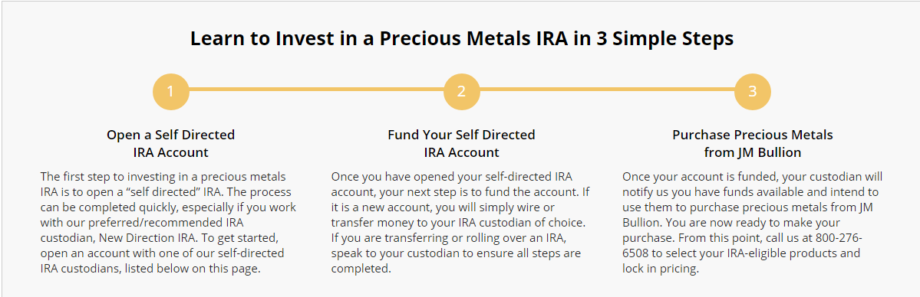
Task: Select the step 3 circle icon
Action: 752,92
